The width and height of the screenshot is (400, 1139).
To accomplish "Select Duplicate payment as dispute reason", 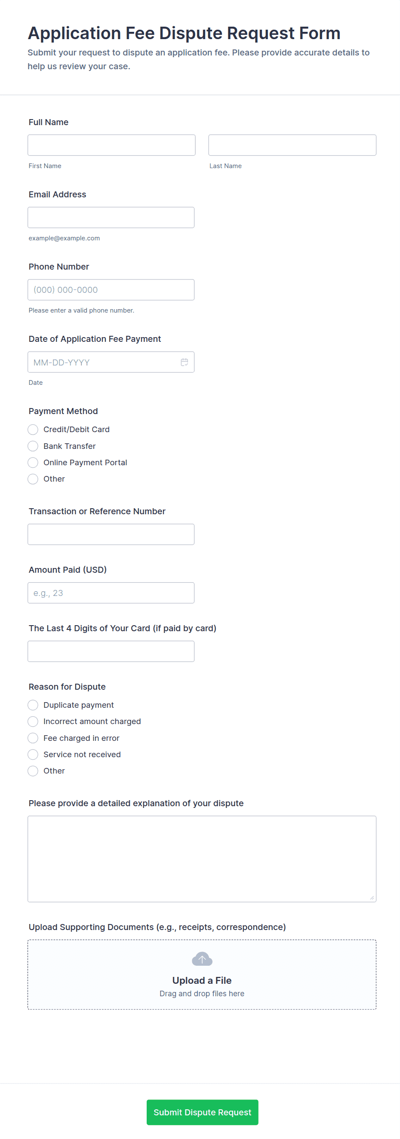I will [33, 705].
